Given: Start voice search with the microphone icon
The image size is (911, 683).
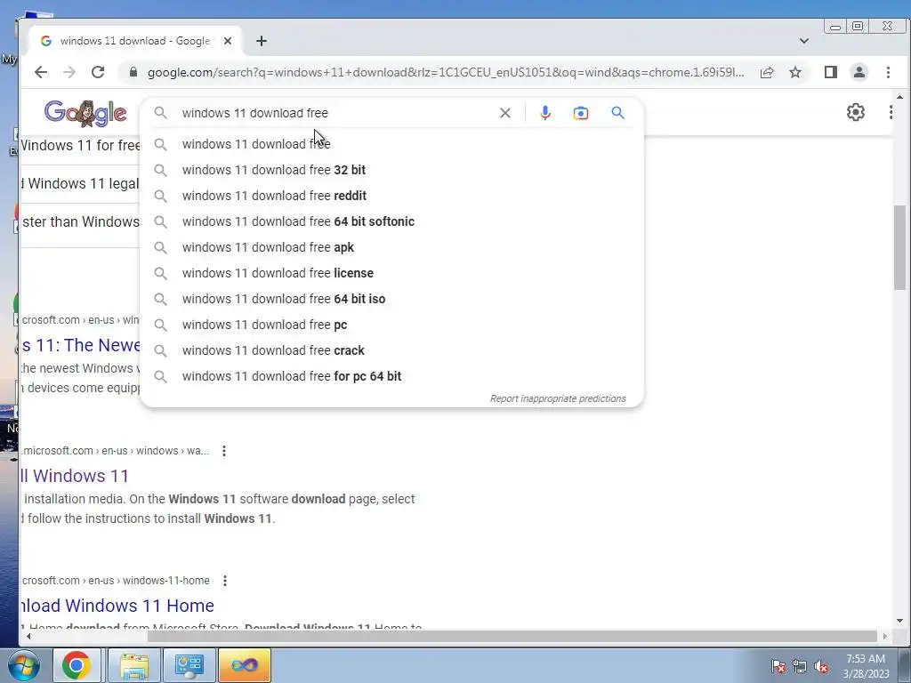Looking at the screenshot, I should coord(545,113).
